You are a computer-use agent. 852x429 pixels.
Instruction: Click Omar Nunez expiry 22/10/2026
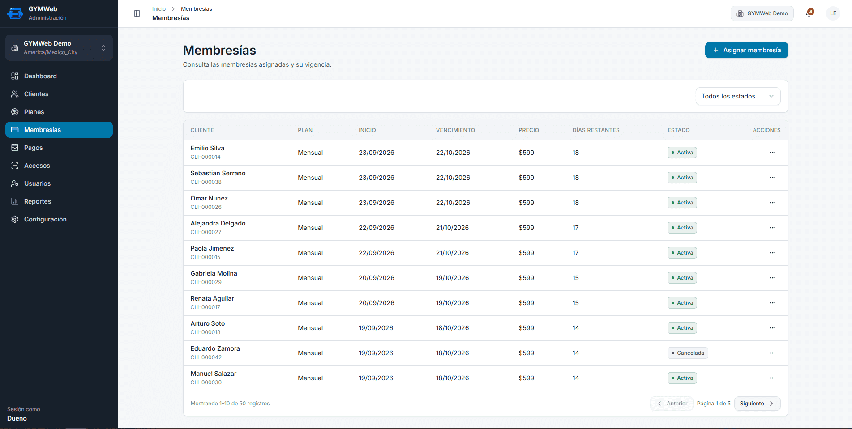pos(453,203)
